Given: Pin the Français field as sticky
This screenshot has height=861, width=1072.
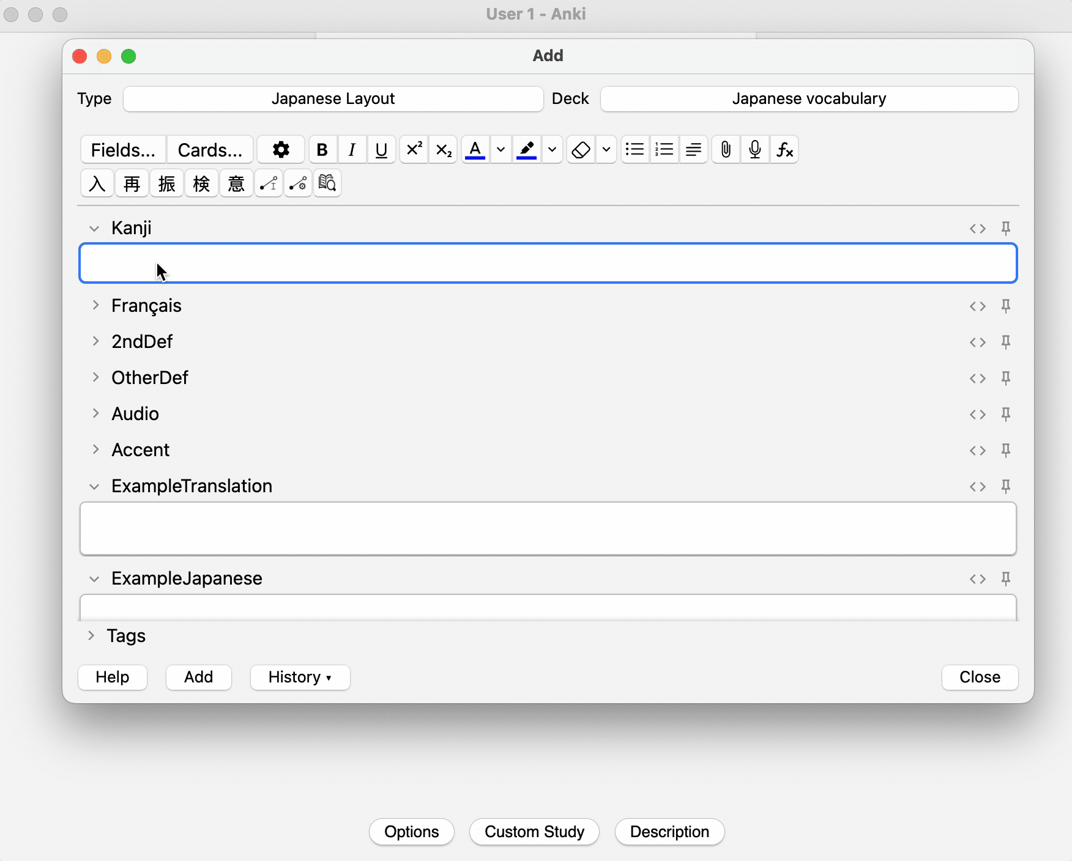Looking at the screenshot, I should pyautogui.click(x=1006, y=306).
